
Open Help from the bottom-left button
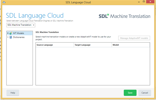(x=13, y=93)
